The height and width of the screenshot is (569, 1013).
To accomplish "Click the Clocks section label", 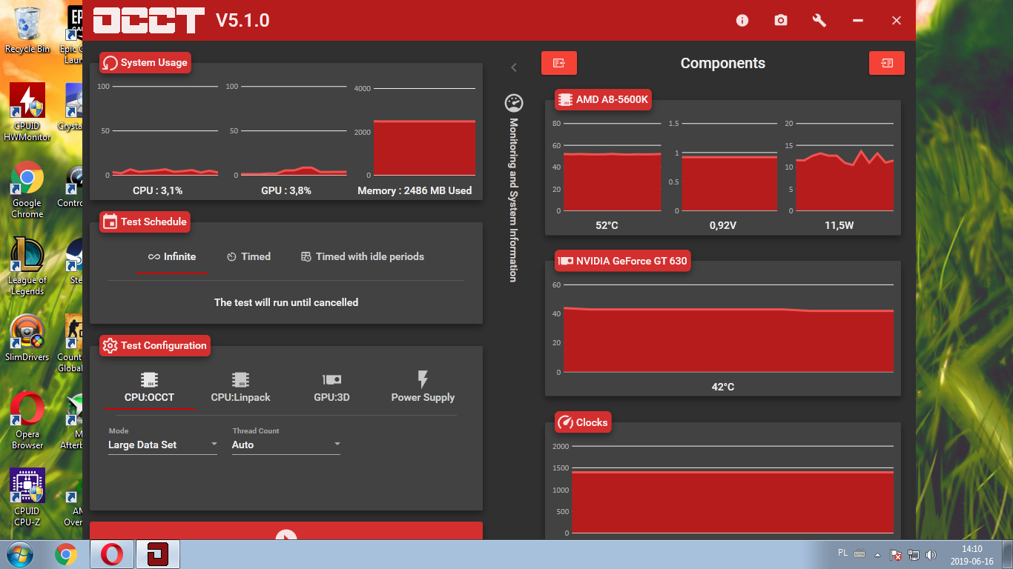I will click(x=583, y=422).
